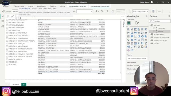The width and height of the screenshot is (171, 96).
Task: Insert a scatter chart visual
Action: pos(135,36)
